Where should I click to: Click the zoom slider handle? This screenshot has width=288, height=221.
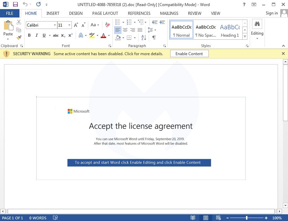[247, 218]
